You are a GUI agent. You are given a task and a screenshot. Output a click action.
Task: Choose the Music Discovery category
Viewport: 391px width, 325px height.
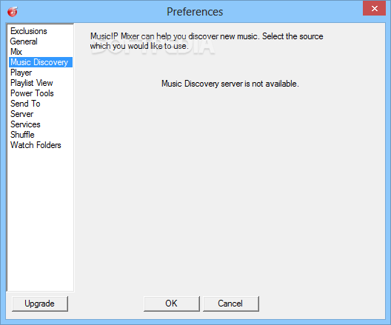tap(41, 62)
